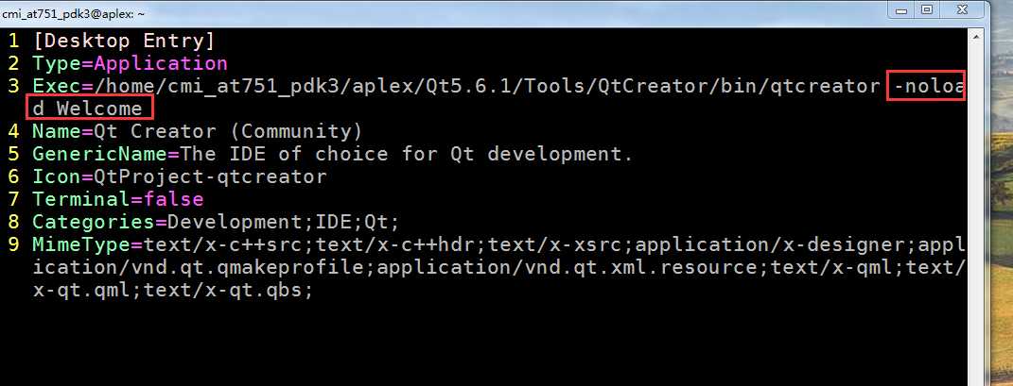Click line number 7 in the gutter

[15, 199]
